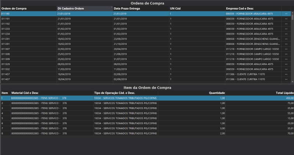Image resolution: width=294 pixels, height=155 pixels.
Task: Click FORNECEDOR CAMPO LARGO cell in row 011307
Action: pyautogui.click(x=253, y=49)
